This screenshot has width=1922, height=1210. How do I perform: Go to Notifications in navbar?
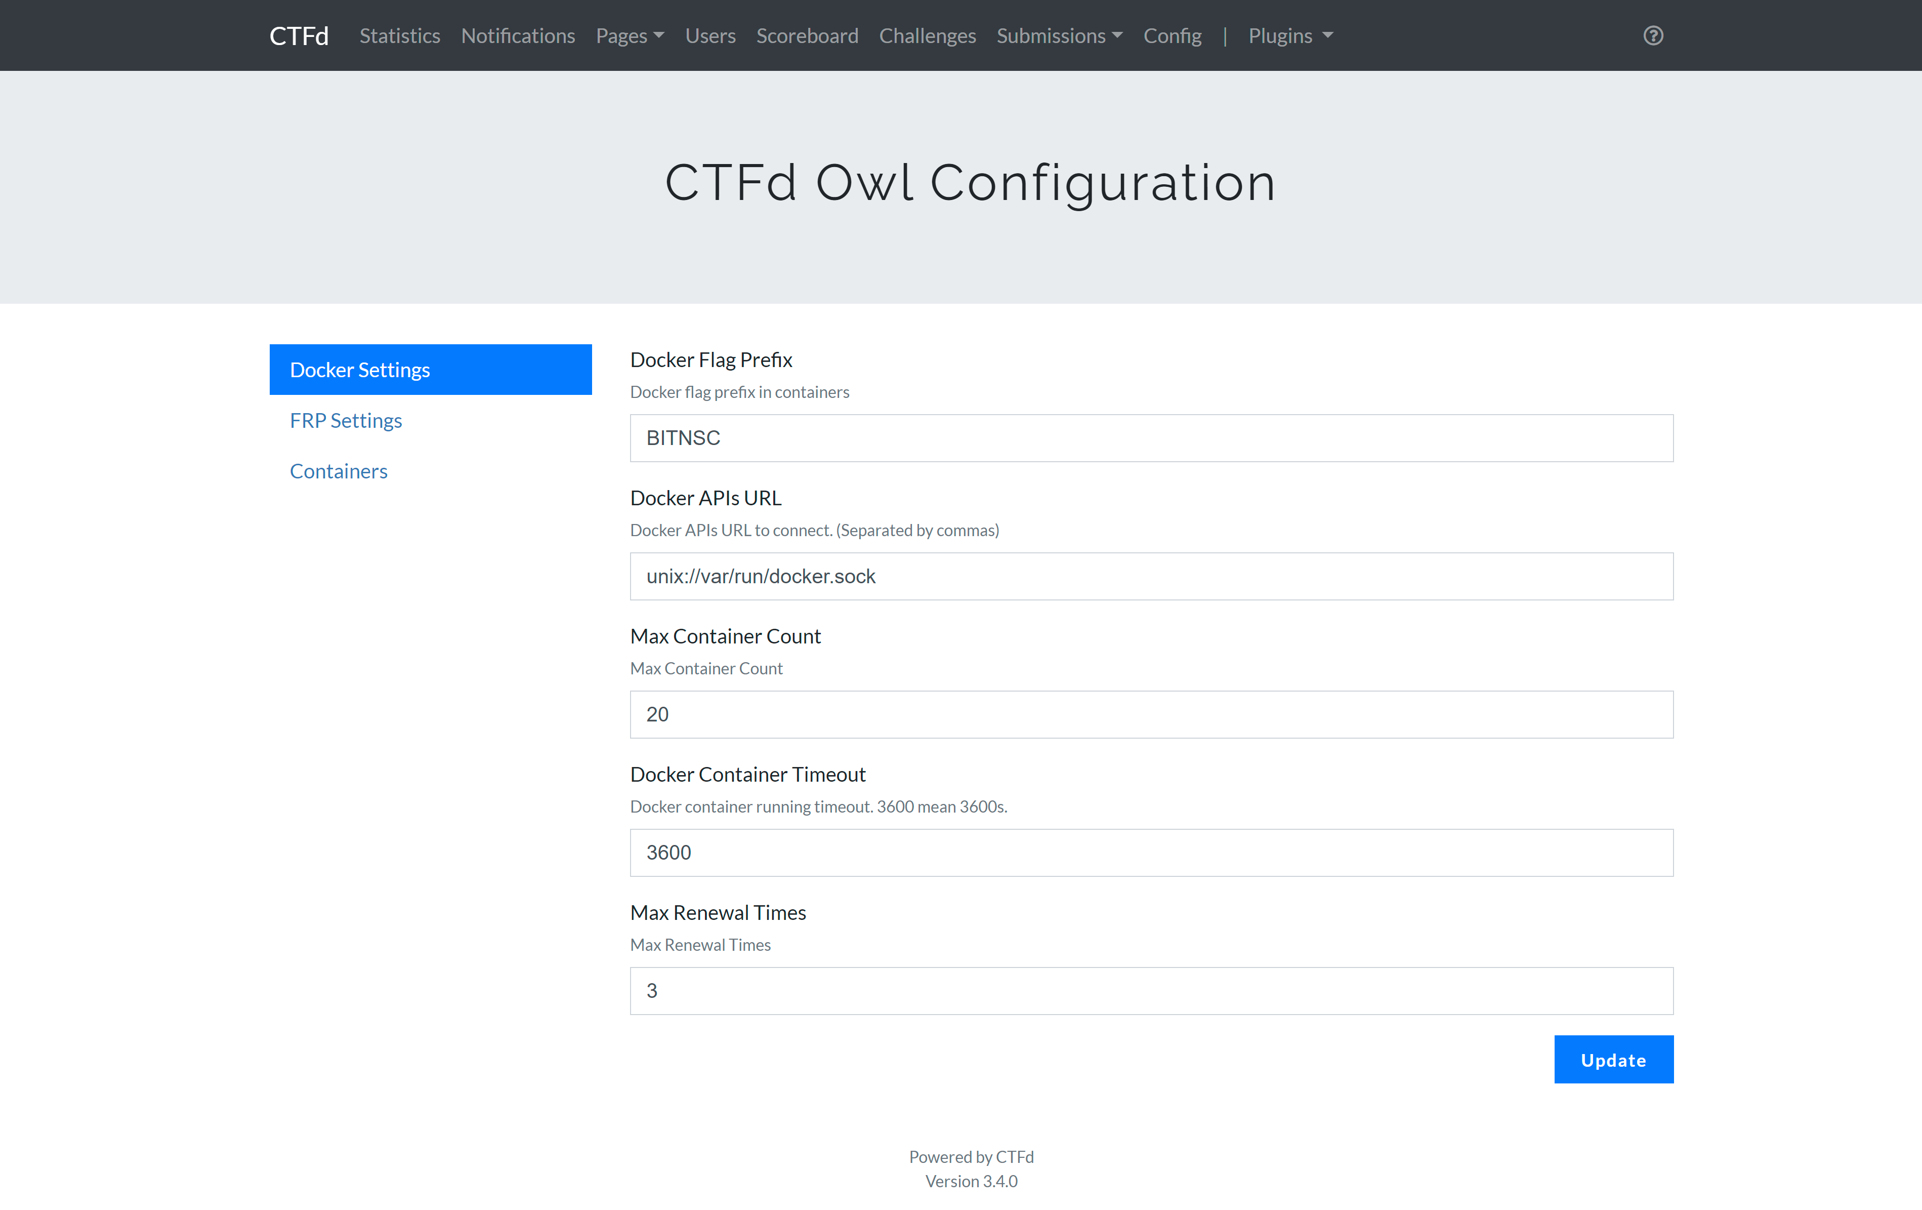[x=517, y=36]
